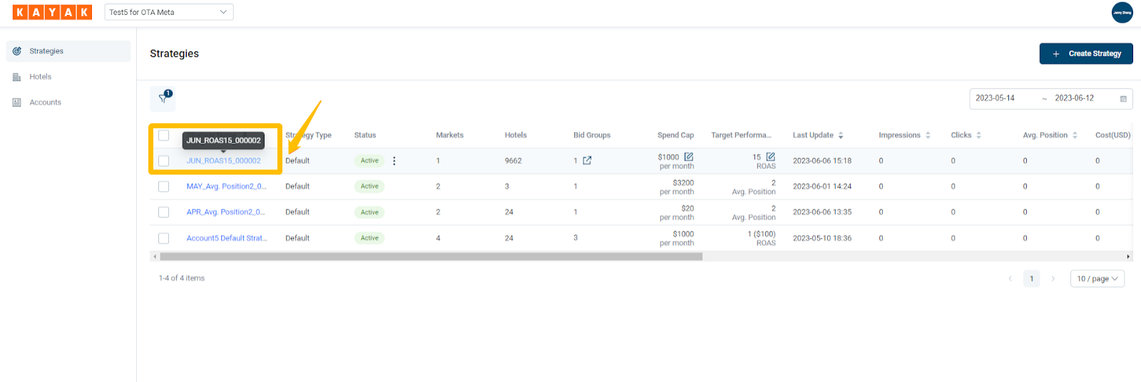Click the scrollbar left arrow
1141x382 pixels.
[x=155, y=257]
